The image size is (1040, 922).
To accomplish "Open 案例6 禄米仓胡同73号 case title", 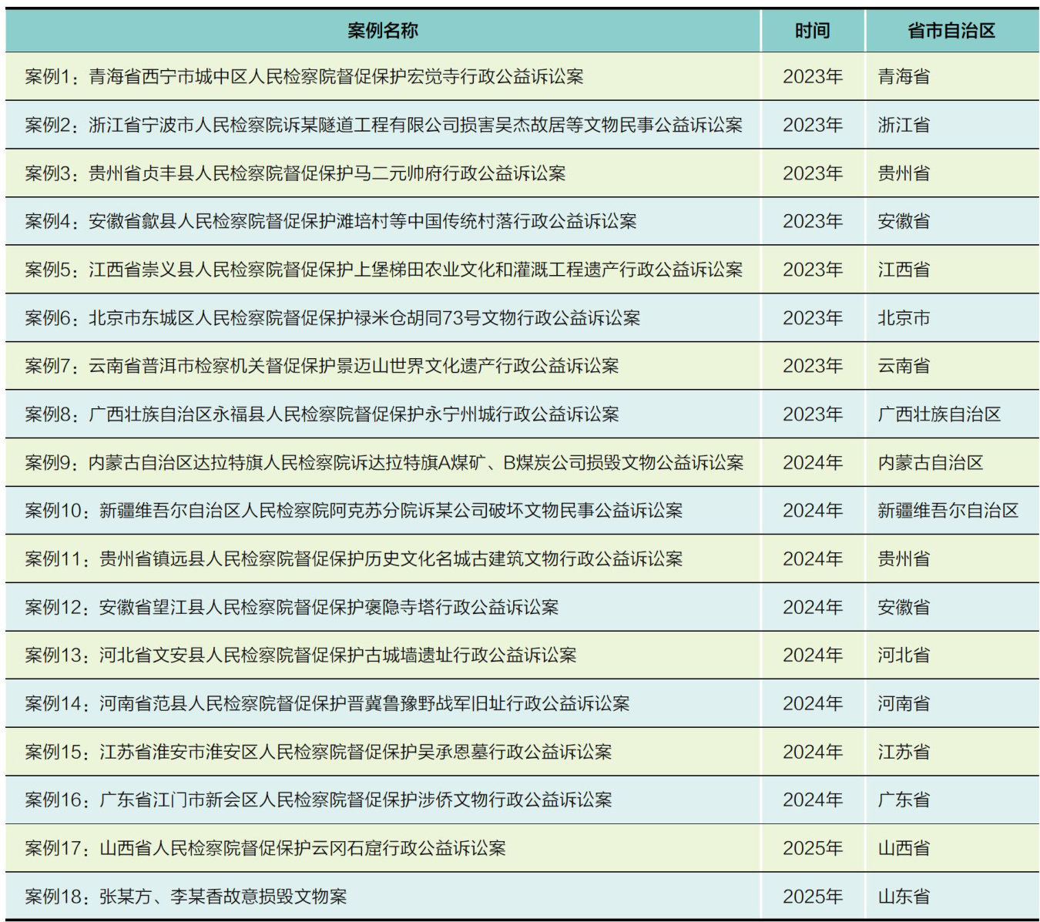I will point(332,318).
